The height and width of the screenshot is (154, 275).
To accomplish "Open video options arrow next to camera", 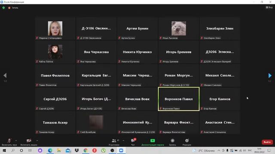I will point(37,140).
